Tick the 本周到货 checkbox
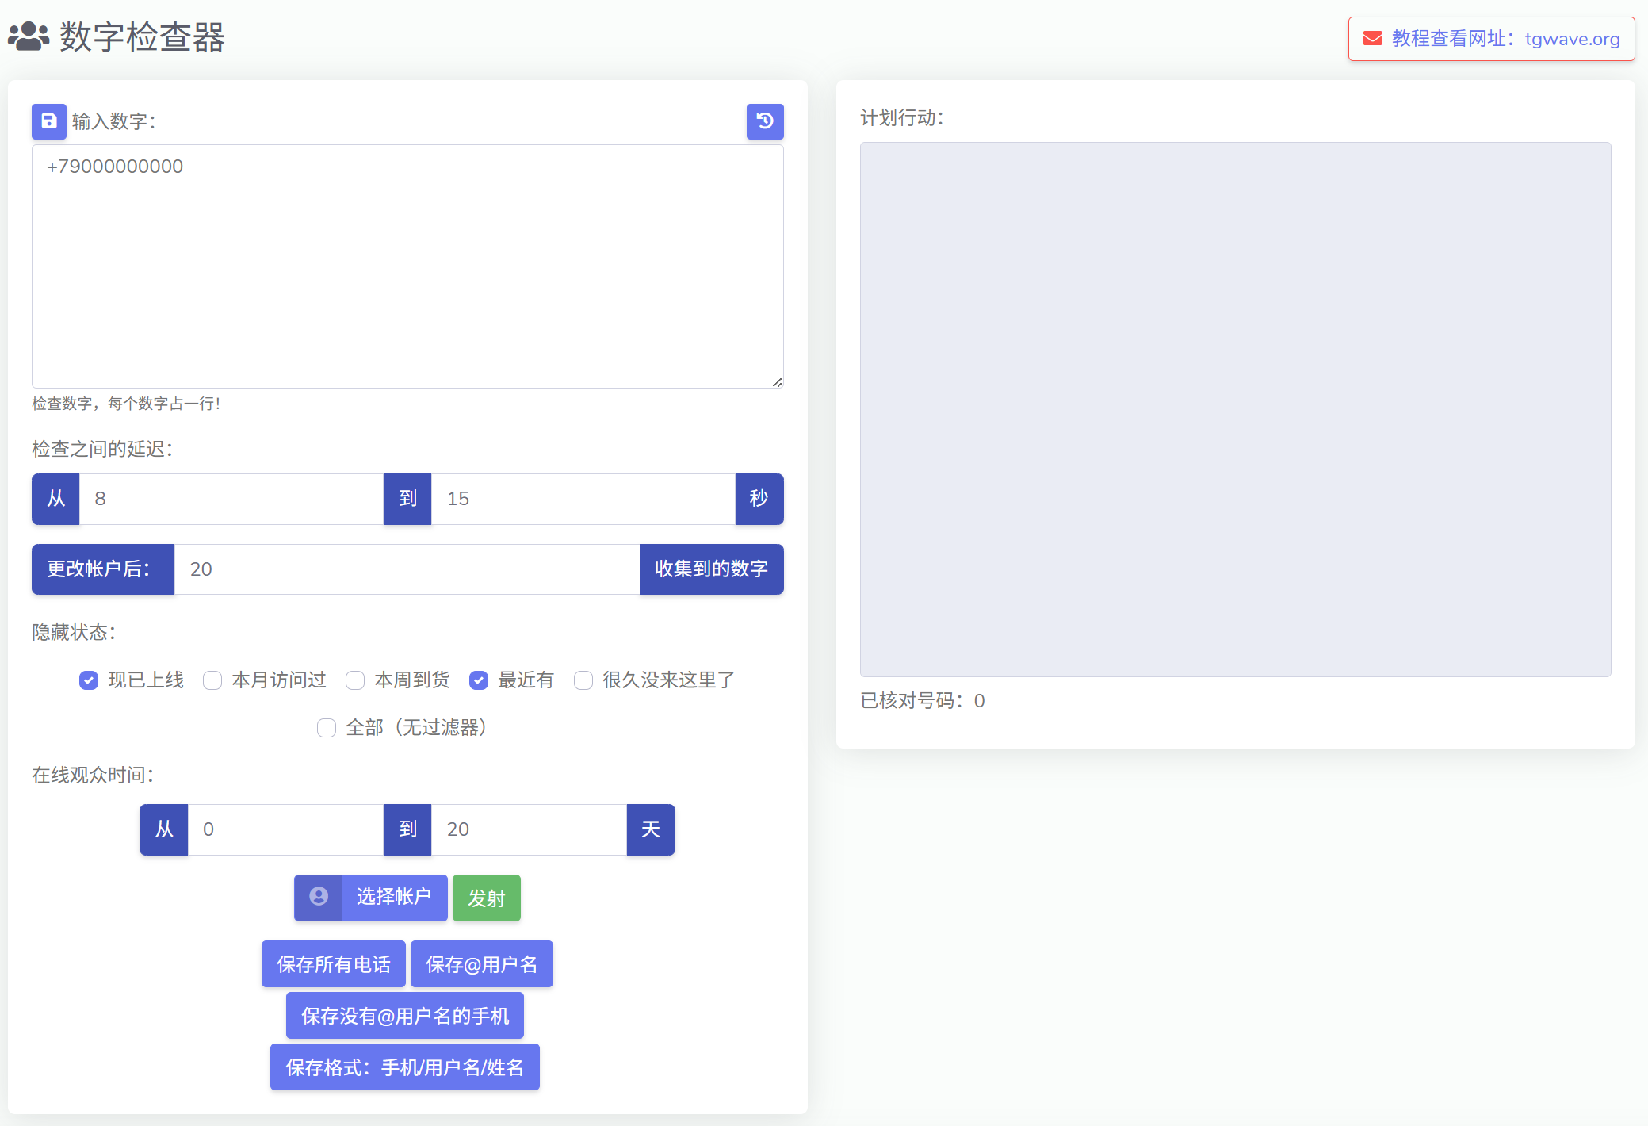The width and height of the screenshot is (1648, 1126). 355,680
